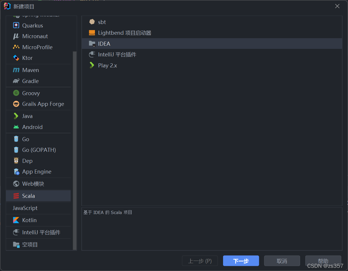Select App Engine entry text
Viewport: 348px width, 271px height.
tap(37, 172)
